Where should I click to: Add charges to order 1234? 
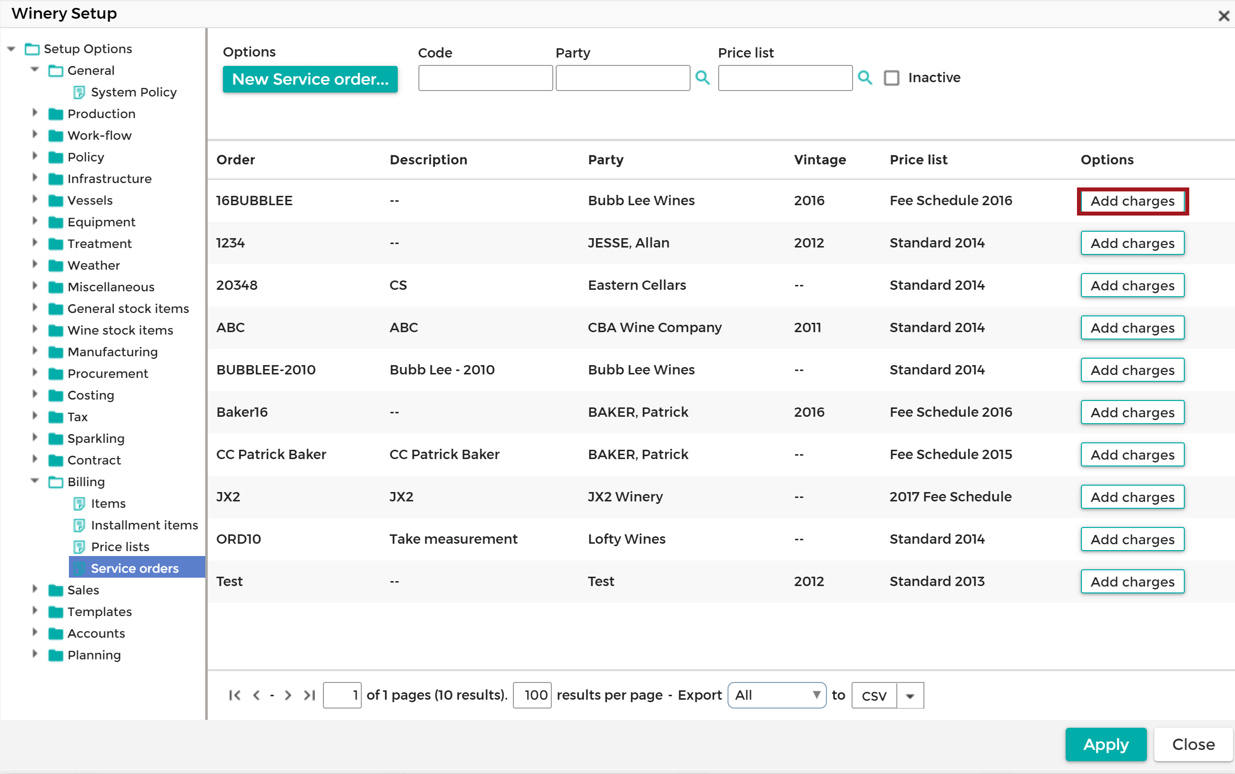[x=1132, y=243]
